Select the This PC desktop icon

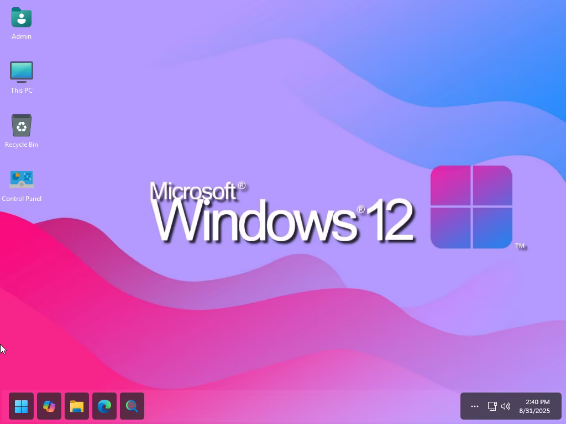(x=22, y=72)
